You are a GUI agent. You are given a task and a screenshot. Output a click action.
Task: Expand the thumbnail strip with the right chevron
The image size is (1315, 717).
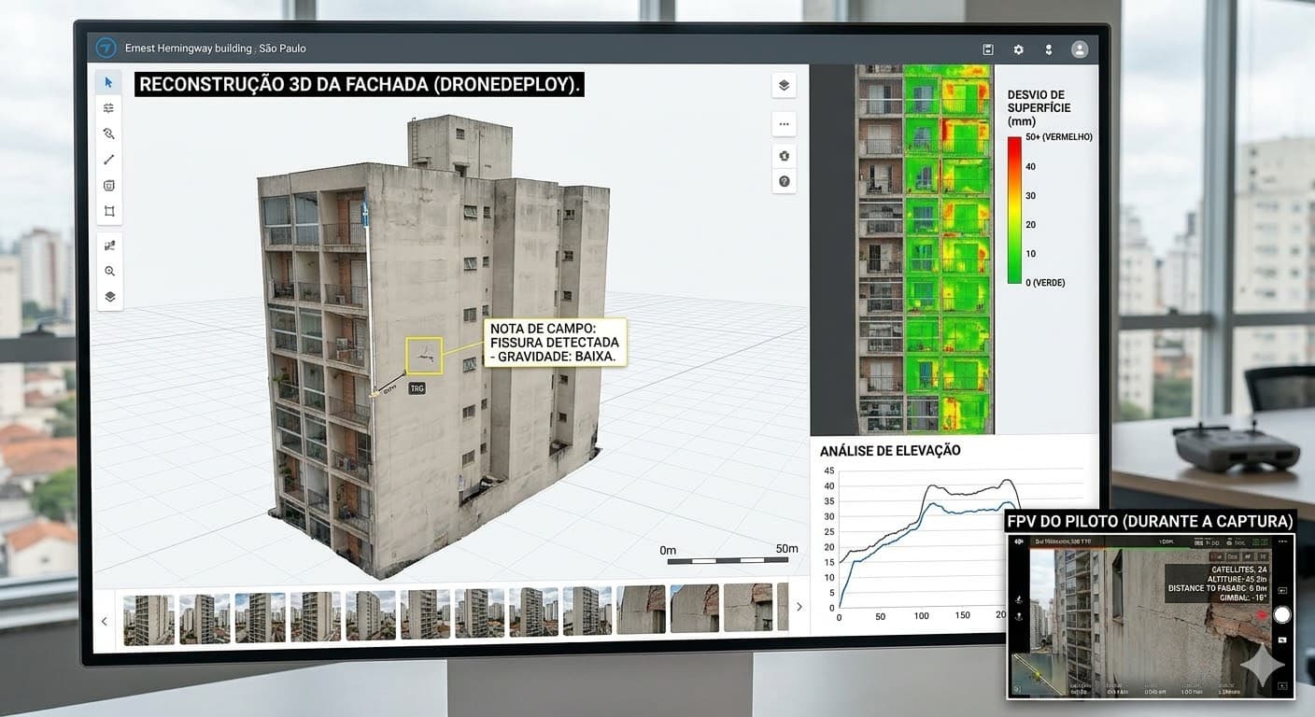tap(799, 606)
